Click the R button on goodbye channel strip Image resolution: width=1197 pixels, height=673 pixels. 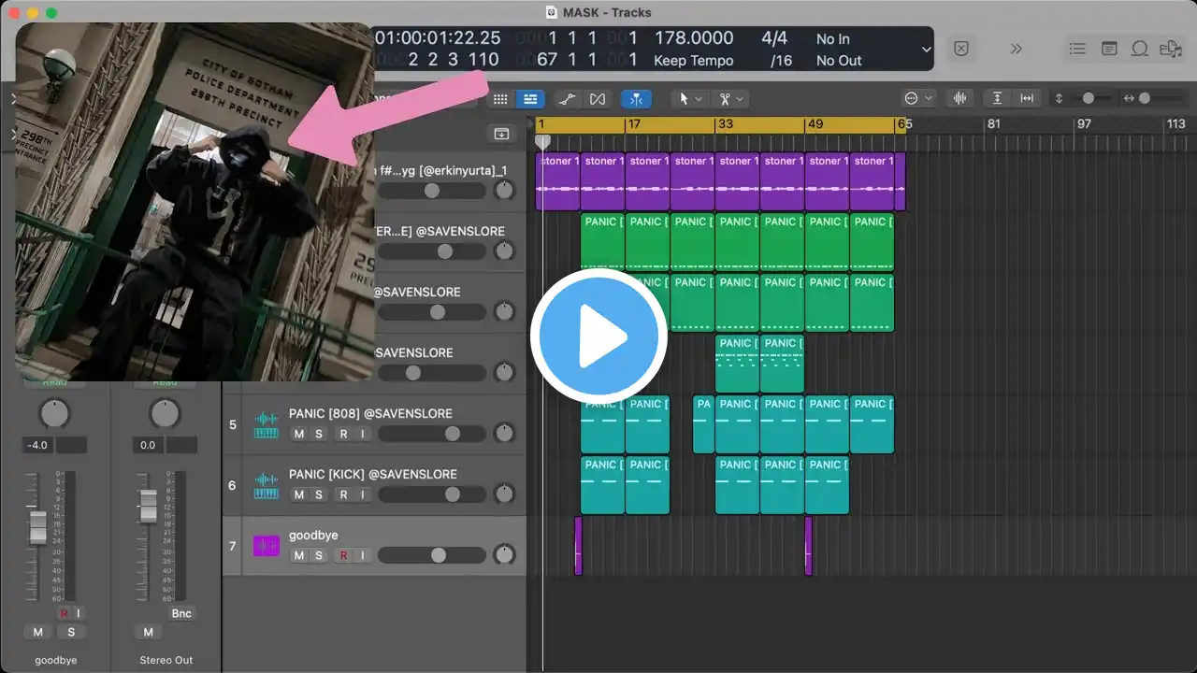64,613
